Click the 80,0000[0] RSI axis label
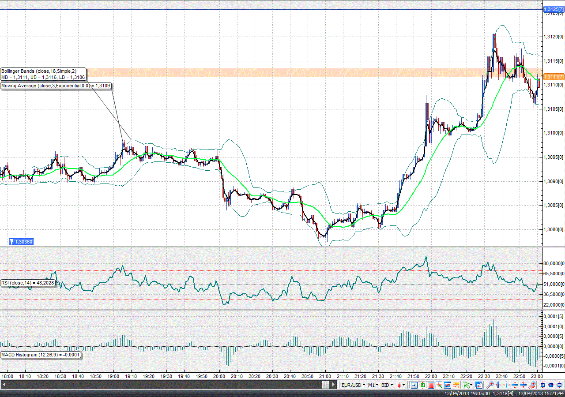This screenshot has height=397, width=565. pos(554,264)
